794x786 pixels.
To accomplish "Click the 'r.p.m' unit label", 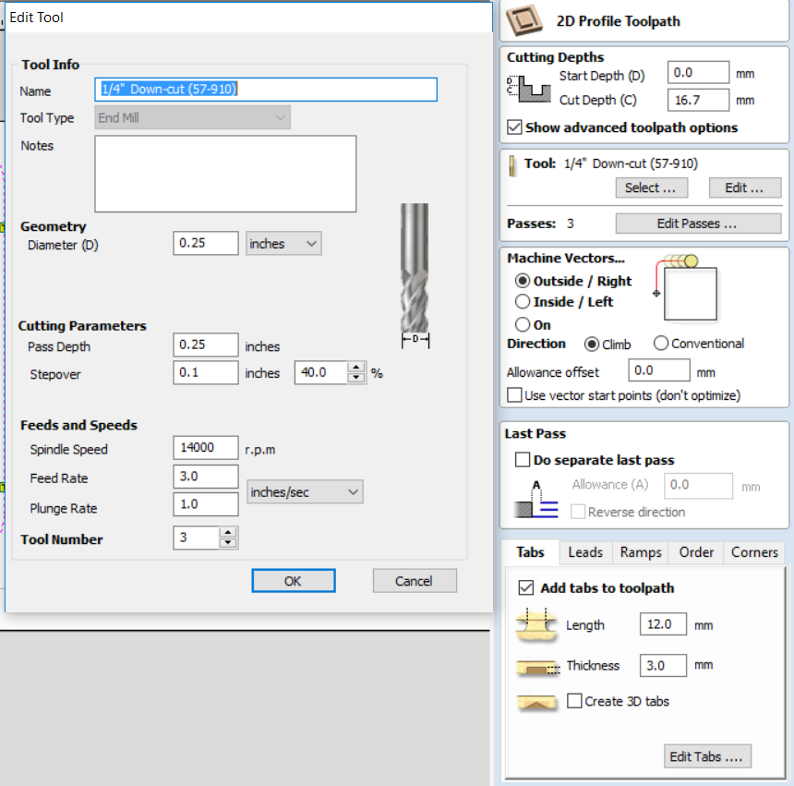I will click(260, 450).
